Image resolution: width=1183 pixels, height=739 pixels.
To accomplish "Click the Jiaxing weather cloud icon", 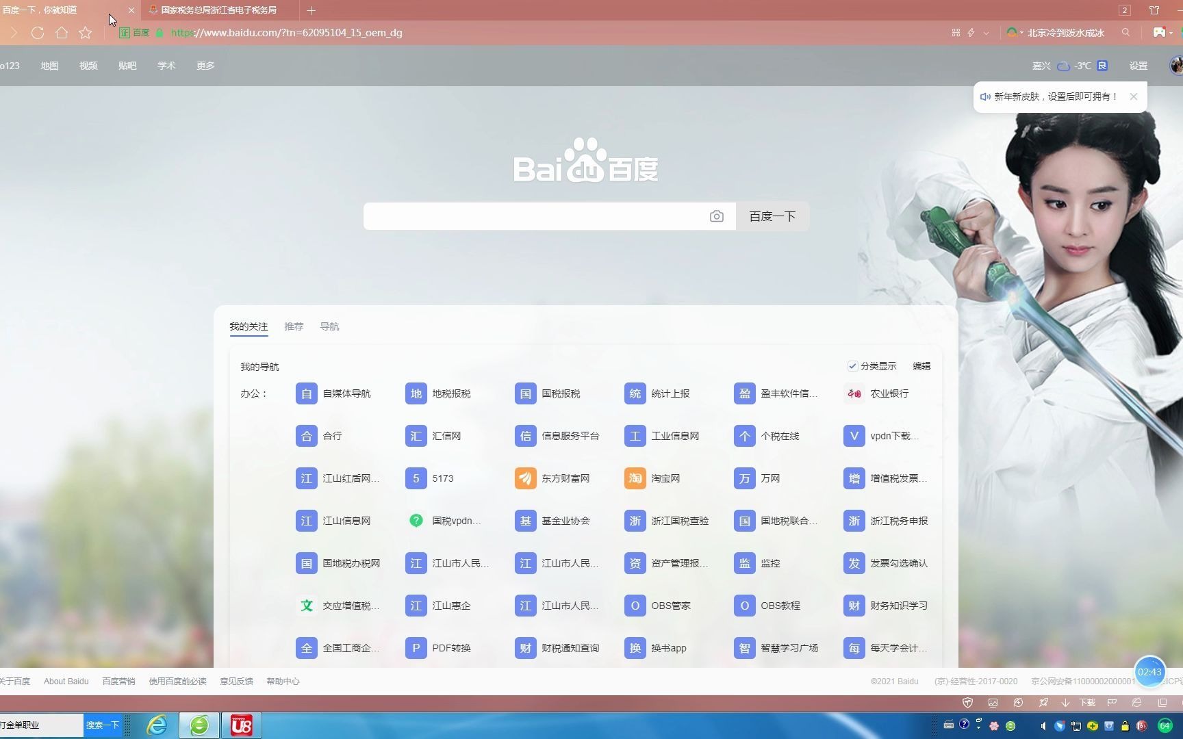I will tap(1063, 66).
